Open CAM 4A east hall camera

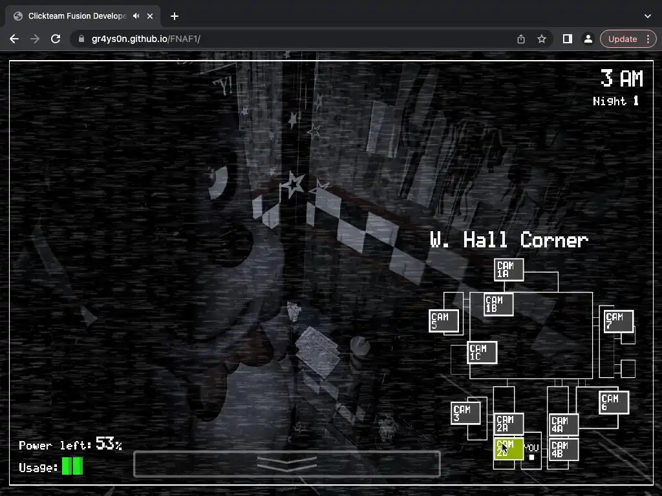564,425
